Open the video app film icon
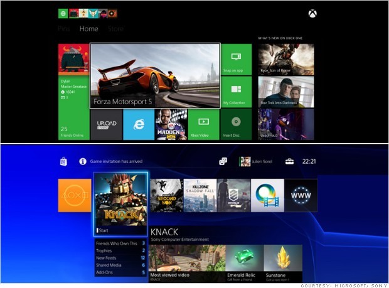The image size is (389, 288). point(267,196)
